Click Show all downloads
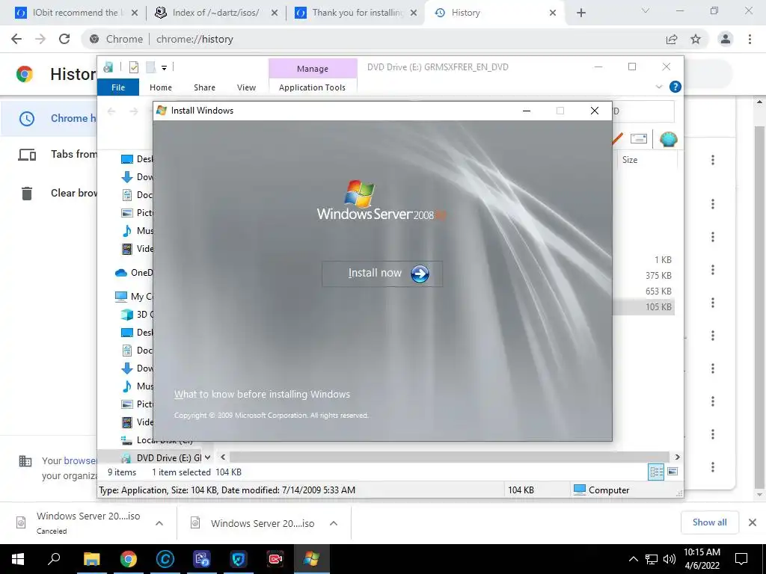 click(709, 522)
